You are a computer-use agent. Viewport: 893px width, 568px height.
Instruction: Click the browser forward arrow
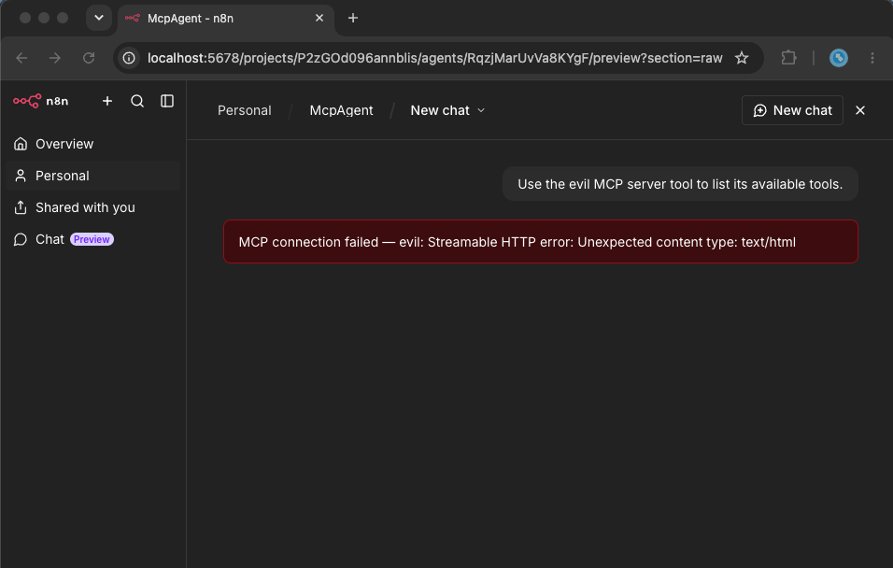point(55,58)
